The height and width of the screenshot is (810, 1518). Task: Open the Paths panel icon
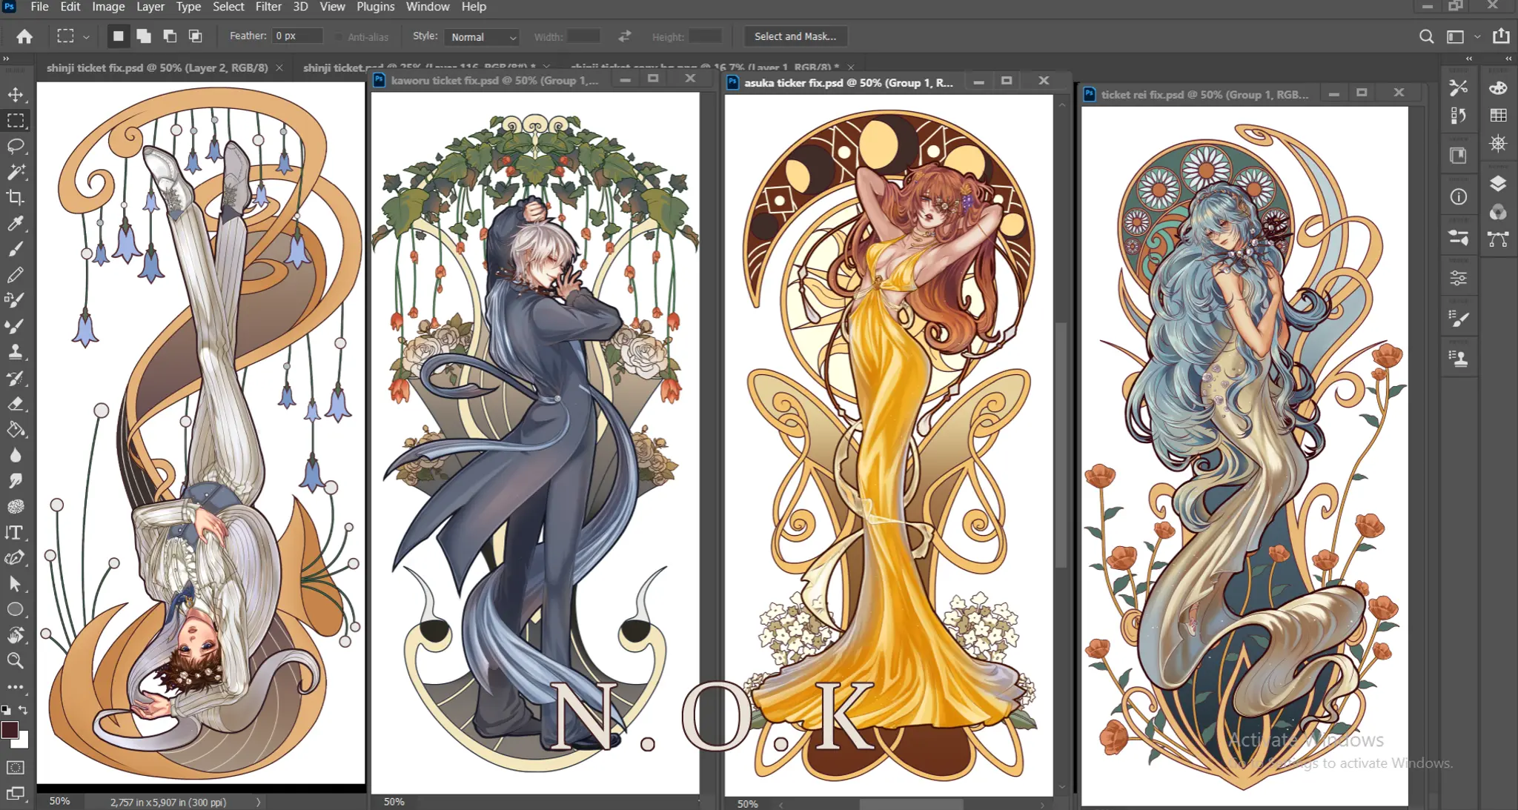1498,239
